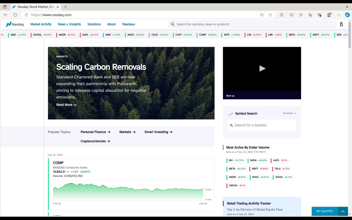The width and height of the screenshot is (352, 220).
Task: Click the LIN ticker chip
Action: point(254,35)
